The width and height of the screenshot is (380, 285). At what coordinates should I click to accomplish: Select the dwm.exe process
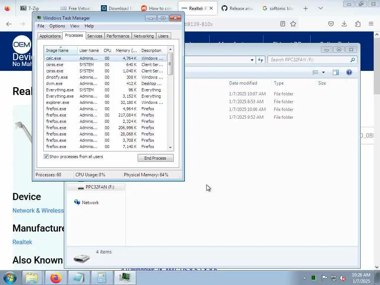[x=105, y=83]
